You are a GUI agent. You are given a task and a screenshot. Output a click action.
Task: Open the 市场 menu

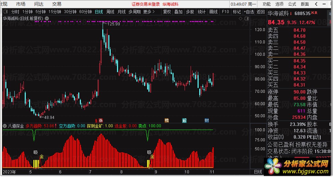click(x=21, y=4)
